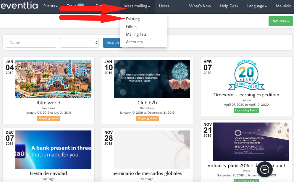The image size is (294, 182).
Task: Select Existing from Mass mailing menu
Action: coord(133,19)
